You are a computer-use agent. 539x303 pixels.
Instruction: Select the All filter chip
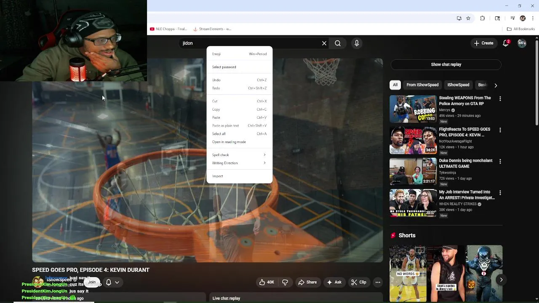395,85
